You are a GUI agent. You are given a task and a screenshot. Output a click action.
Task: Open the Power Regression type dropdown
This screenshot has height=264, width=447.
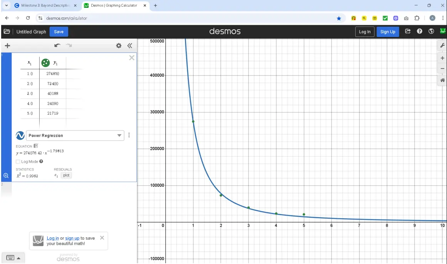click(x=75, y=135)
